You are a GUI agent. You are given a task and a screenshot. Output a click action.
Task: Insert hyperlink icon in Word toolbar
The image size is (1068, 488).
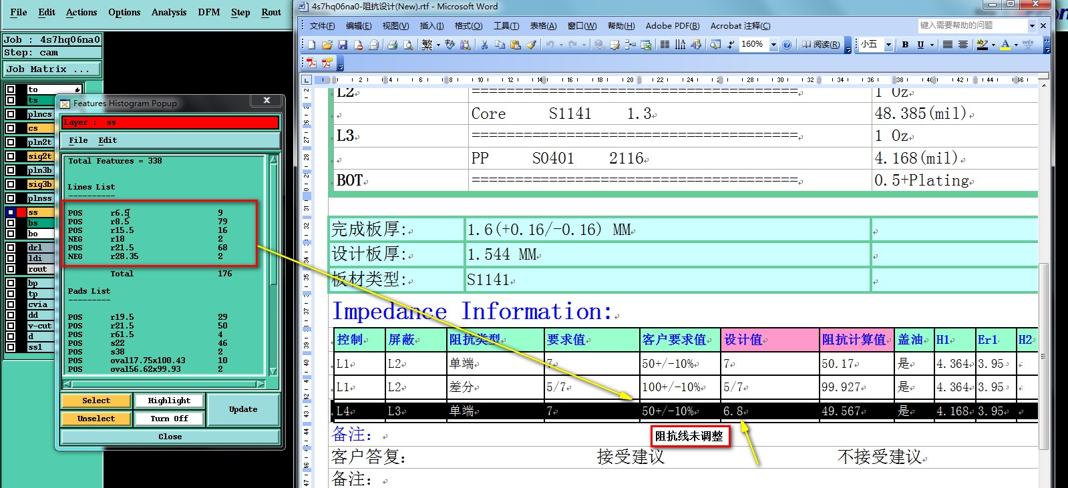pos(599,45)
